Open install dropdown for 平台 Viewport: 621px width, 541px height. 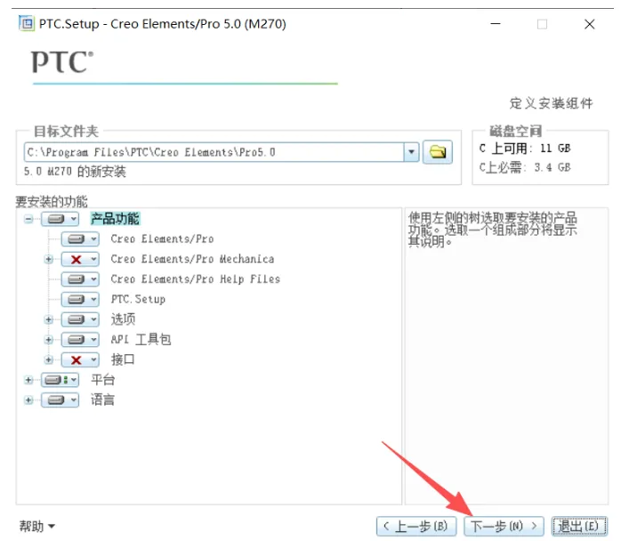coord(60,380)
